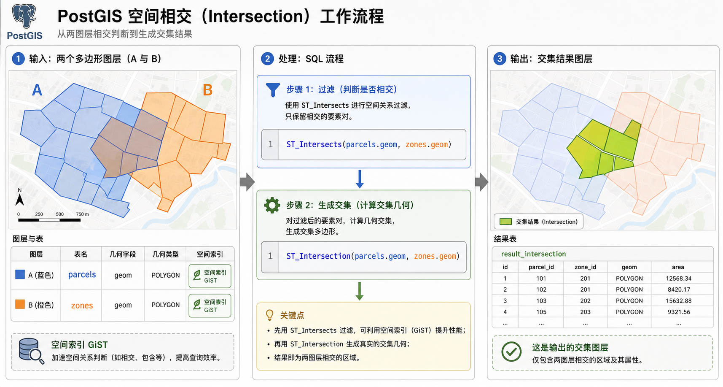Click the 步骤 1 filter heading
723x387 pixels.
coord(342,89)
